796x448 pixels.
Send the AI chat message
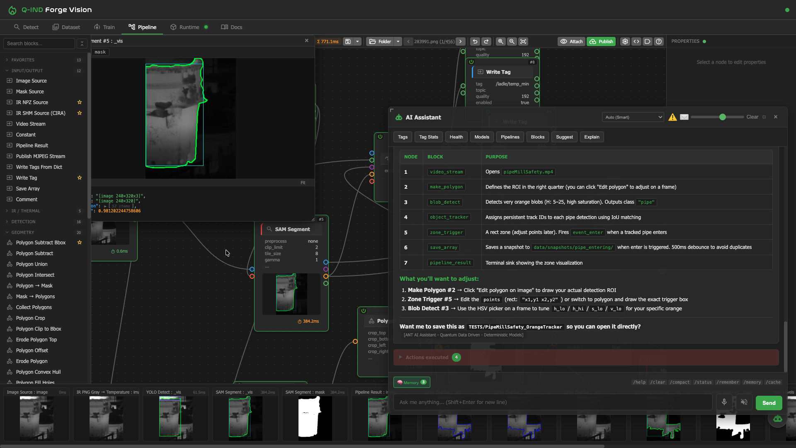(x=769, y=403)
